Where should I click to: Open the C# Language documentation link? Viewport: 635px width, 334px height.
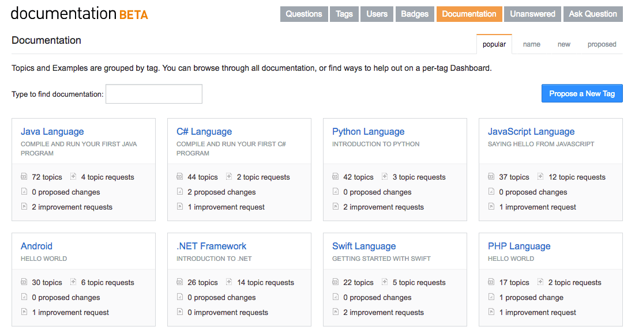[x=204, y=131]
